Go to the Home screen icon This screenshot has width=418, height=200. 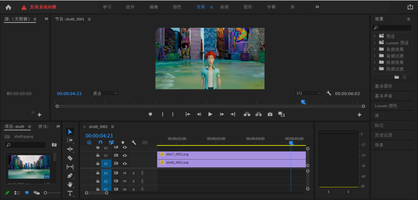[x=8, y=7]
